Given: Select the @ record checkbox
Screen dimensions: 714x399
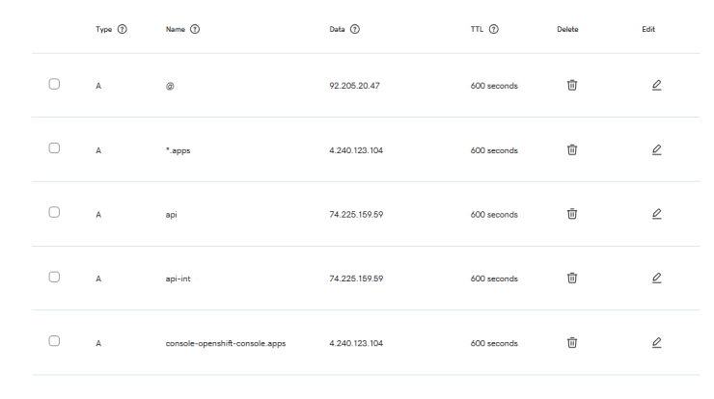Looking at the screenshot, I should [x=54, y=84].
